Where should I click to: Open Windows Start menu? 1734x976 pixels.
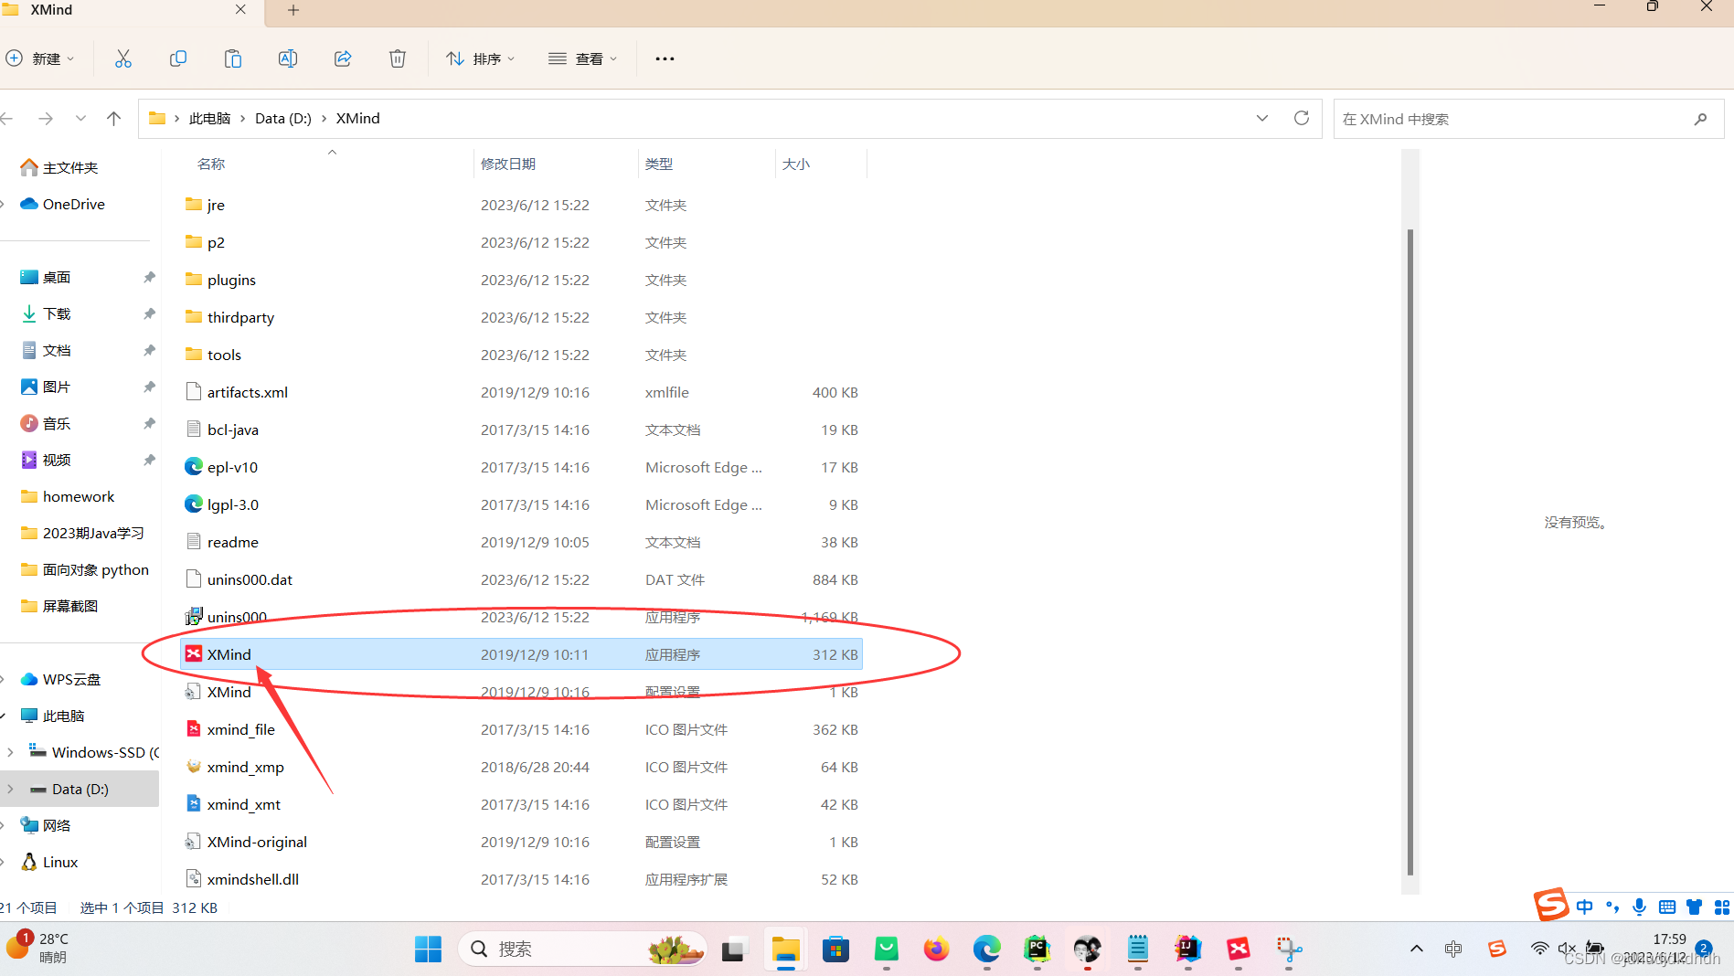point(428,949)
